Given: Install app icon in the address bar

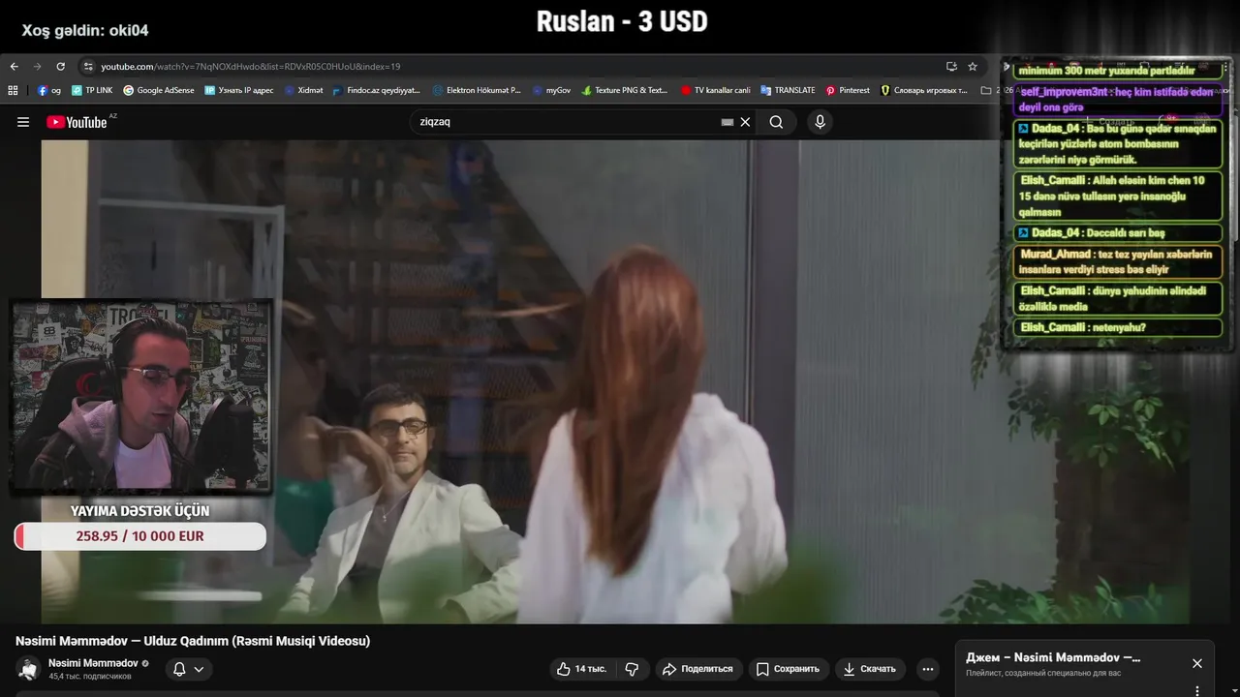Looking at the screenshot, I should point(951,67).
